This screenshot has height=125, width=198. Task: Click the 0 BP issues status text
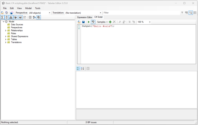click(x=91, y=122)
